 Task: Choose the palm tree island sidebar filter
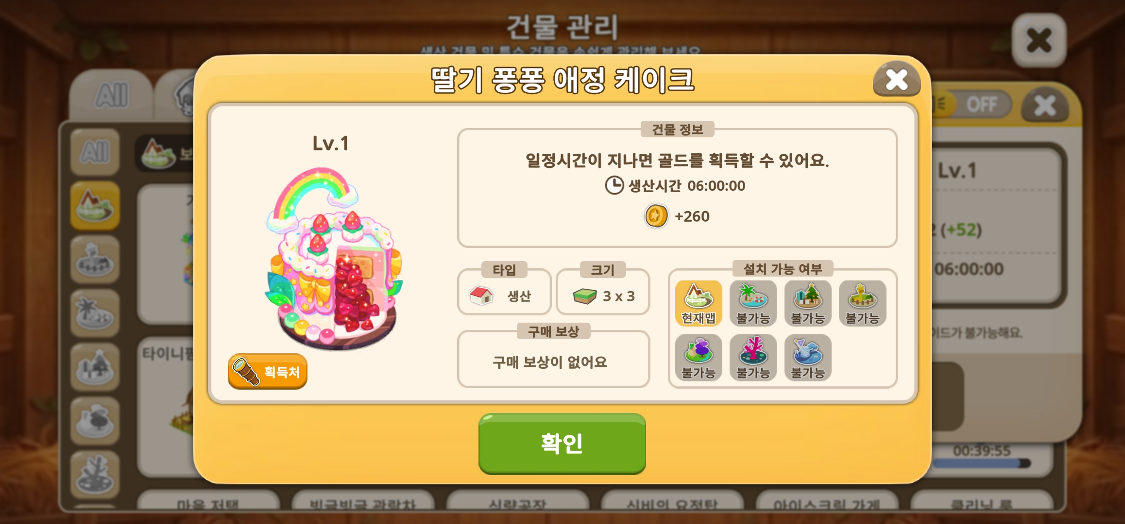point(95,313)
